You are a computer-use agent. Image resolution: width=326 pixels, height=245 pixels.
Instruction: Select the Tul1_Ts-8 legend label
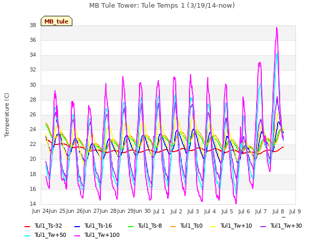[x=150, y=226]
